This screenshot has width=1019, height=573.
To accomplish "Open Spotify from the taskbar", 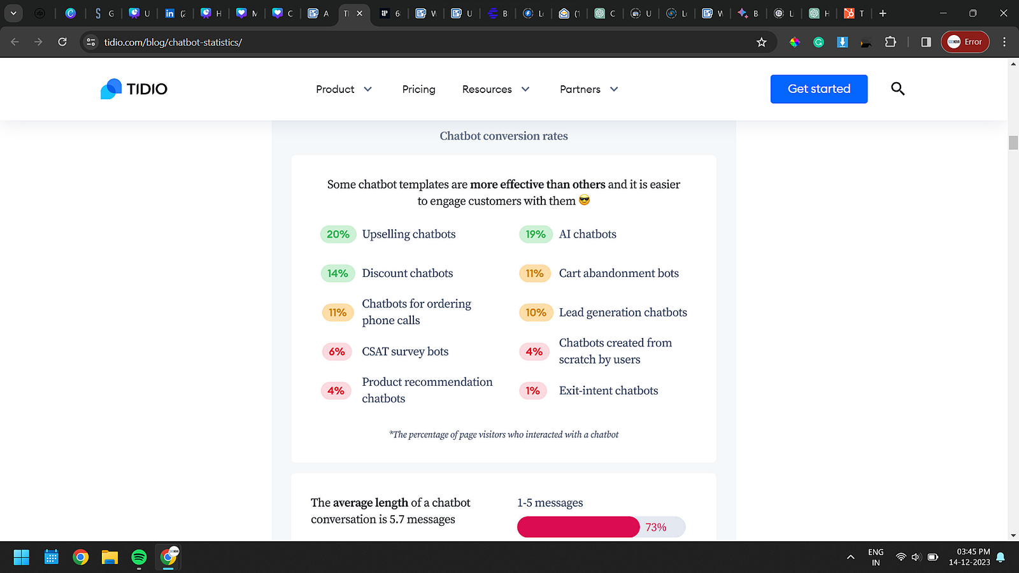I will coord(139,558).
